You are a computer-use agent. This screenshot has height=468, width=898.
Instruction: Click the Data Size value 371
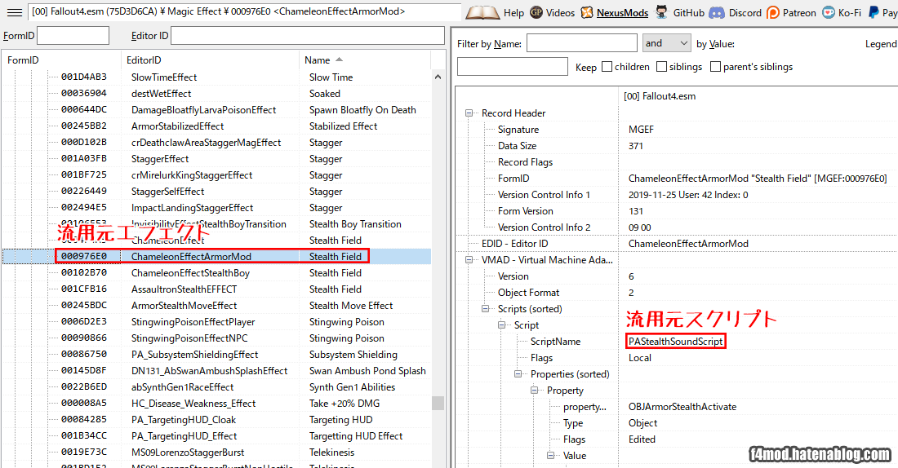tap(636, 146)
